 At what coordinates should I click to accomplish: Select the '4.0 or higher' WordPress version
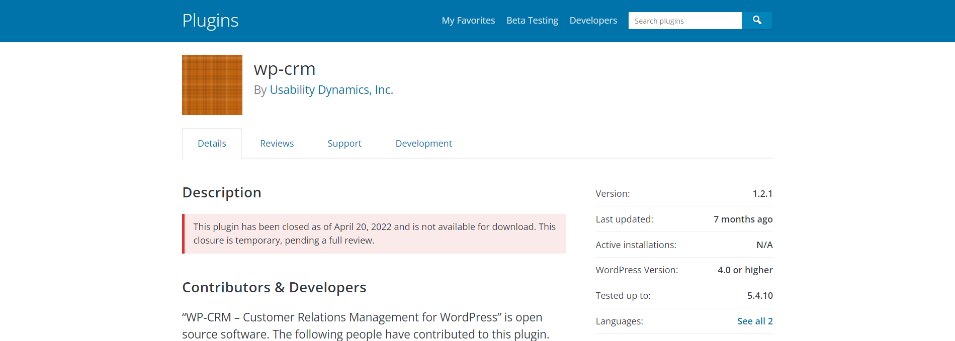pyautogui.click(x=745, y=270)
